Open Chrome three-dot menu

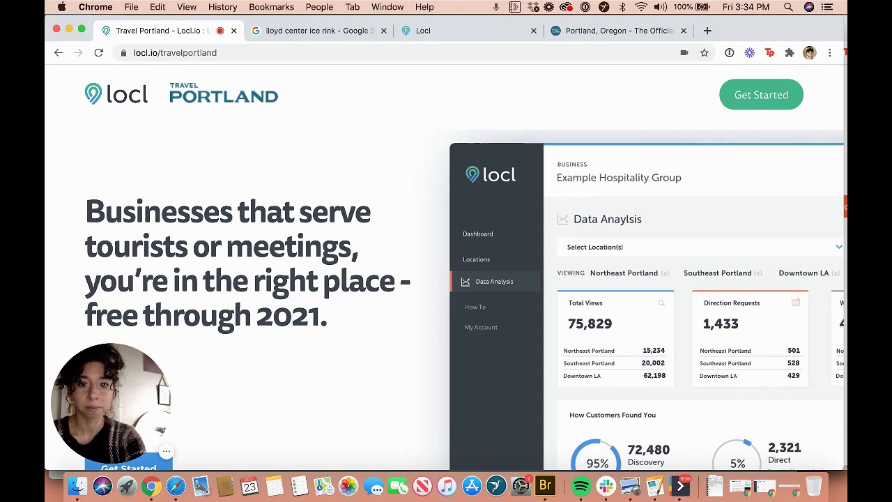[x=829, y=53]
